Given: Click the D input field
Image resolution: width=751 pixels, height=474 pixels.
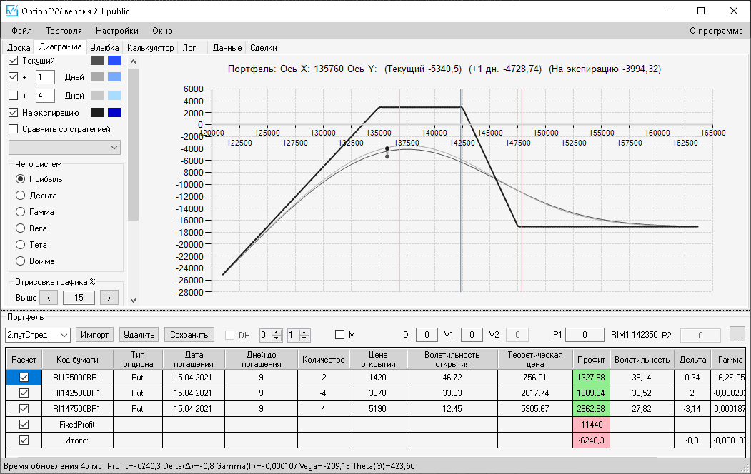Looking at the screenshot, I should click(427, 335).
